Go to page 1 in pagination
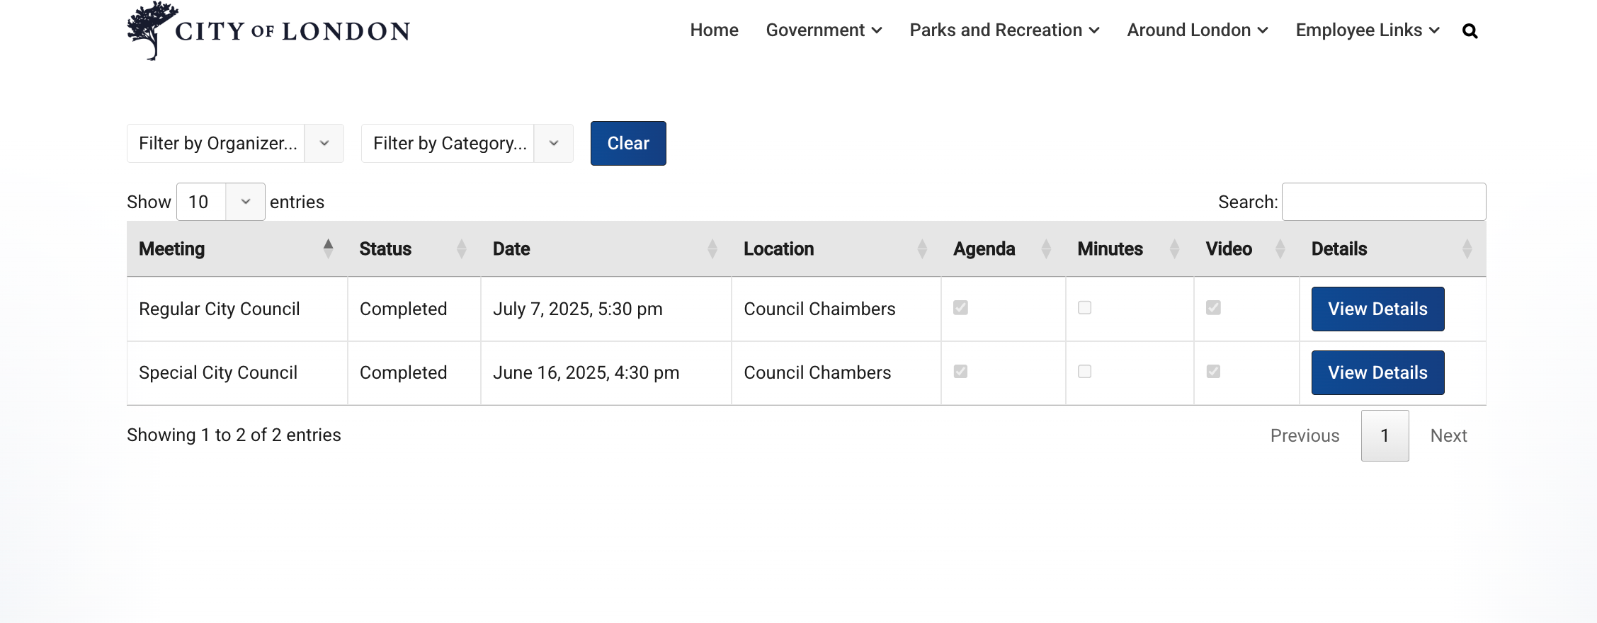The height and width of the screenshot is (623, 1597). pos(1385,435)
